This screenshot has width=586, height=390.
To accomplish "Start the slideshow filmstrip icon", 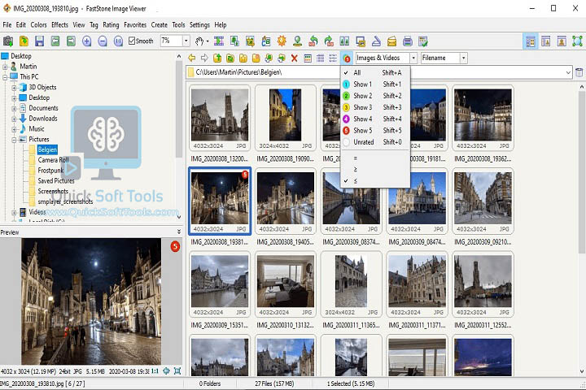I will click(219, 41).
